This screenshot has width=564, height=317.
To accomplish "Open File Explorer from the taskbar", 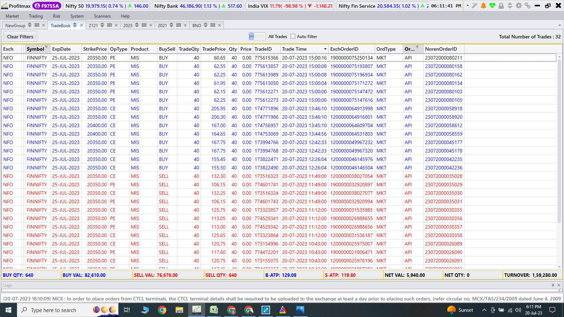I will tap(179, 310).
